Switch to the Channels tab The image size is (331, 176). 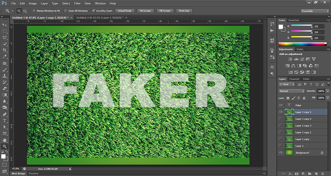(294, 79)
